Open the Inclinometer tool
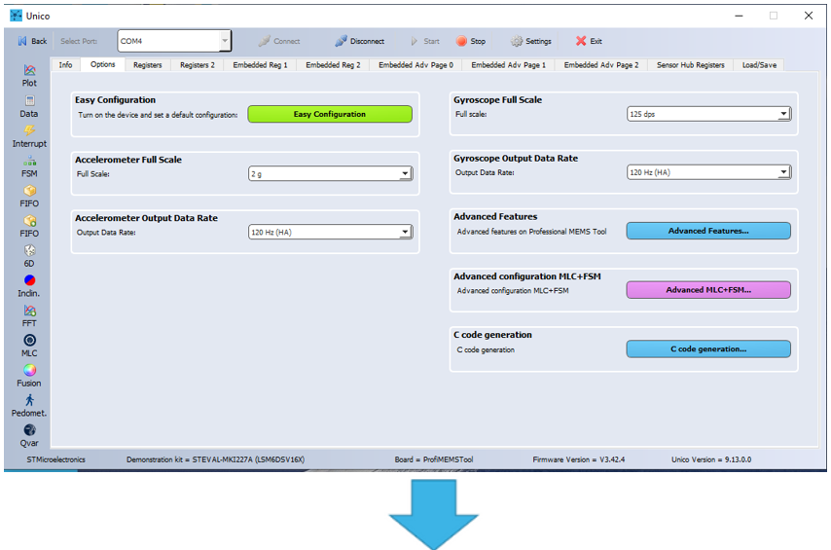 (x=29, y=286)
